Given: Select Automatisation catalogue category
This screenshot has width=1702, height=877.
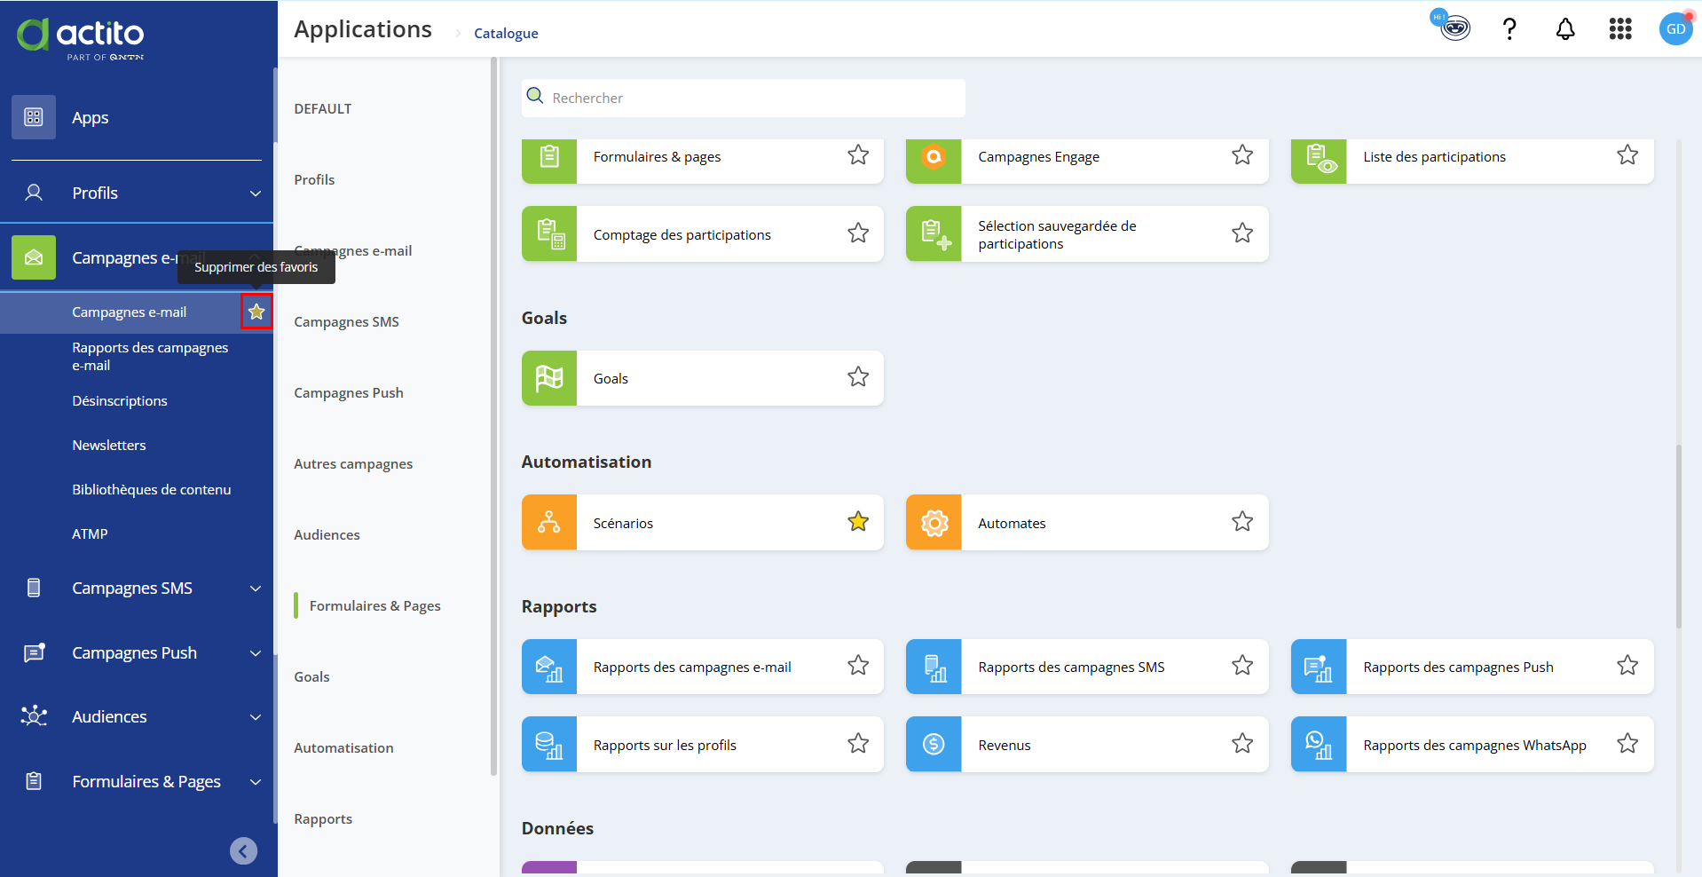Looking at the screenshot, I should click(343, 747).
